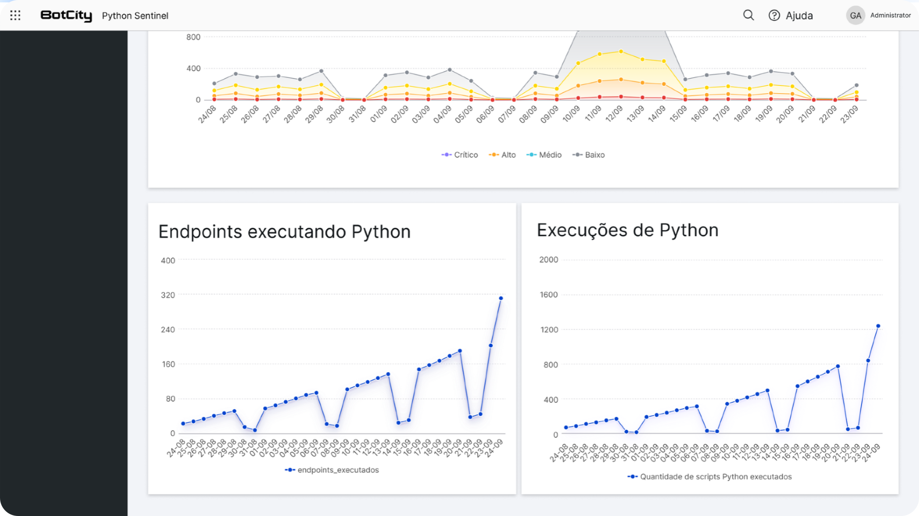Click the GA user avatar
Image resolution: width=919 pixels, height=516 pixels.
855,15
